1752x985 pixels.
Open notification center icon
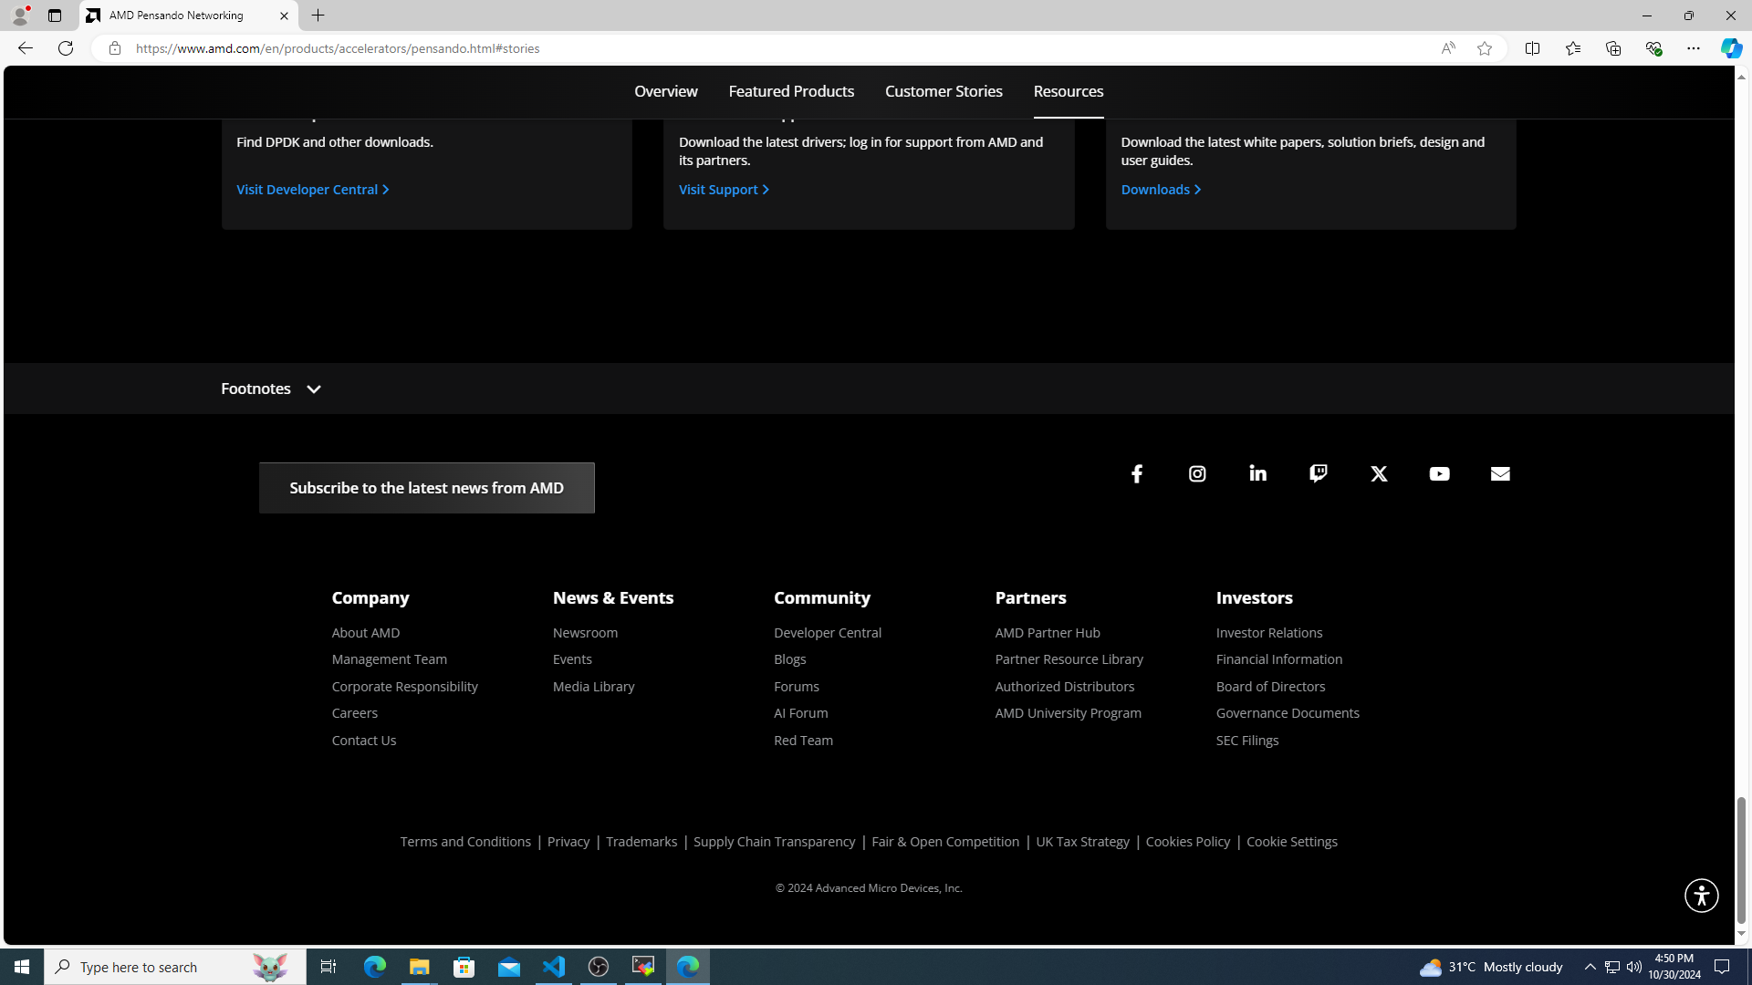(x=1722, y=967)
